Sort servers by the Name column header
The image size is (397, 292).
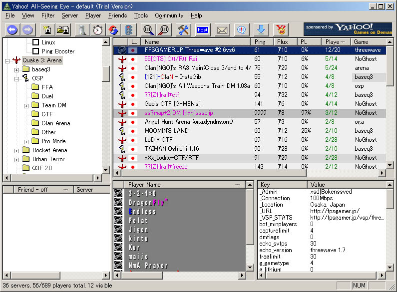coord(196,42)
